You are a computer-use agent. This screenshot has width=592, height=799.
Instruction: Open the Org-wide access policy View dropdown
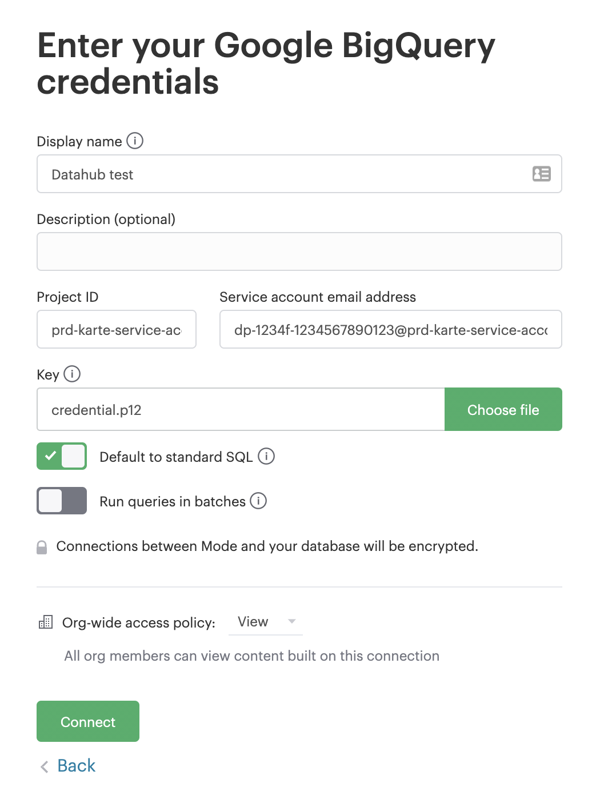[x=265, y=622]
